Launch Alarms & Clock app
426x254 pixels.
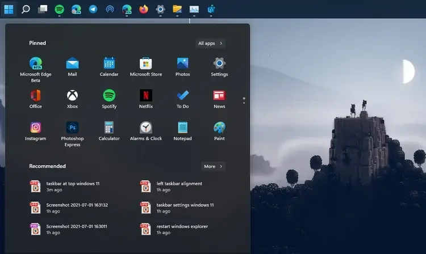pyautogui.click(x=146, y=128)
